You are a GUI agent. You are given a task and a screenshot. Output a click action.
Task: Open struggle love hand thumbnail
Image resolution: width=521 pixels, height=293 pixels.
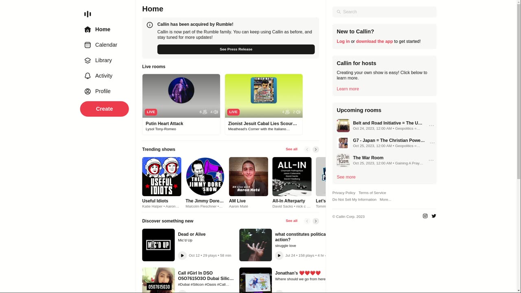(256, 245)
